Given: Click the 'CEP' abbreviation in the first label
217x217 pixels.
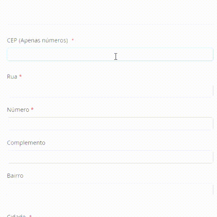Looking at the screenshot, I should tap(12, 41).
